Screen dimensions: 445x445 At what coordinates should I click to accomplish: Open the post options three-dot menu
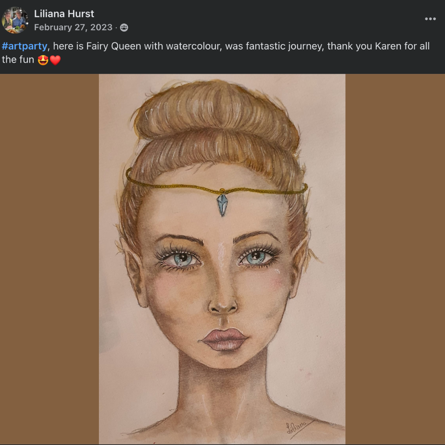[x=430, y=19]
